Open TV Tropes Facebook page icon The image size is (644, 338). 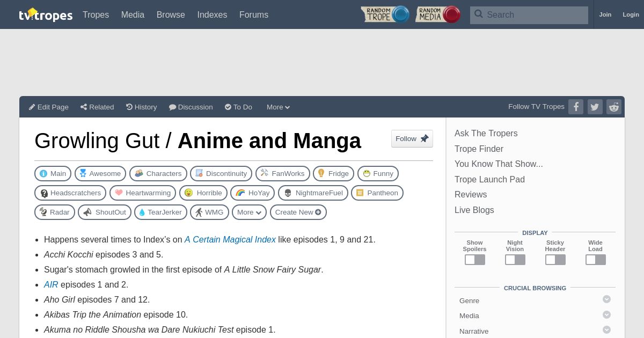pyautogui.click(x=576, y=107)
